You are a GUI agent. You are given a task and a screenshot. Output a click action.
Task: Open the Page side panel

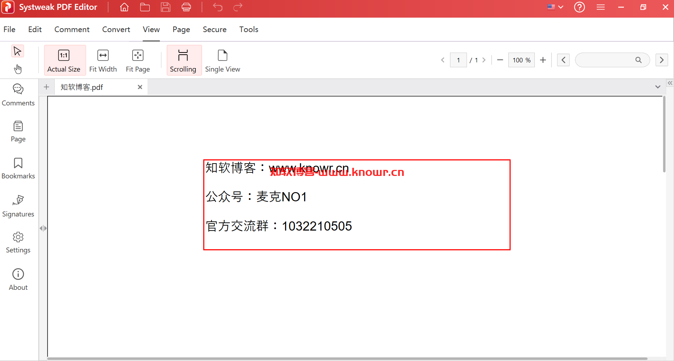pos(18,131)
